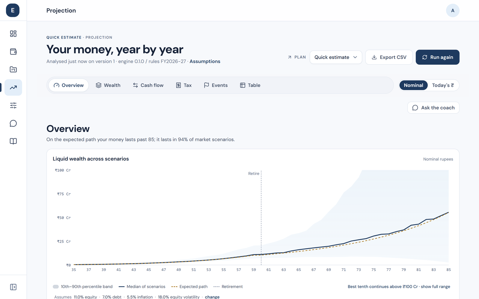Open the user avatar A menu

pos(453,10)
